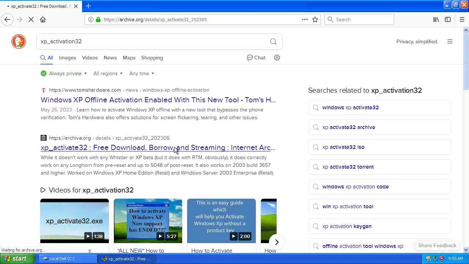Open the Firefox hamburger menu
Screen dimensions: 469x264
[462, 19]
